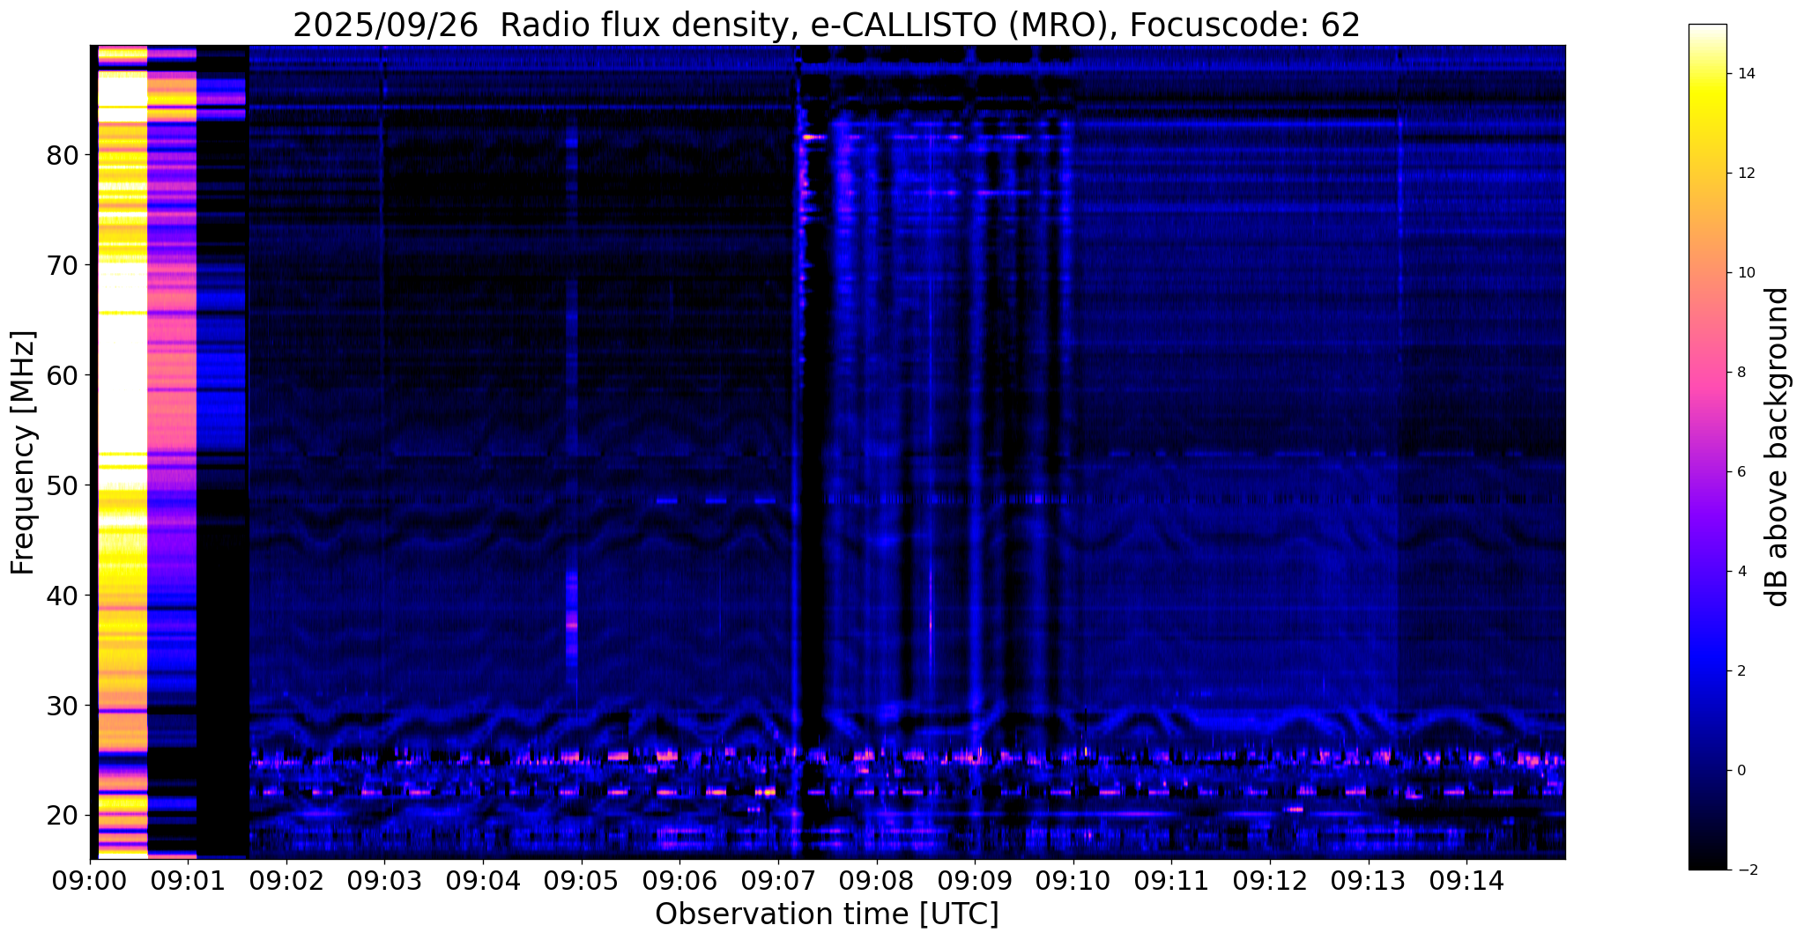Image resolution: width=1804 pixels, height=940 pixels.
Task: Click the colorbar tick label 8
Action: (x=1741, y=373)
